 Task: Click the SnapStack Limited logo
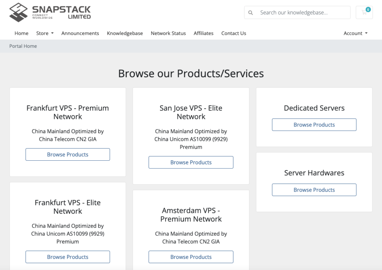coord(50,12)
